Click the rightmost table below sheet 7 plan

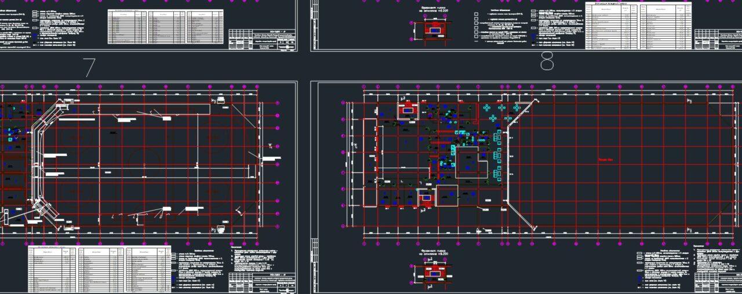pos(149,269)
